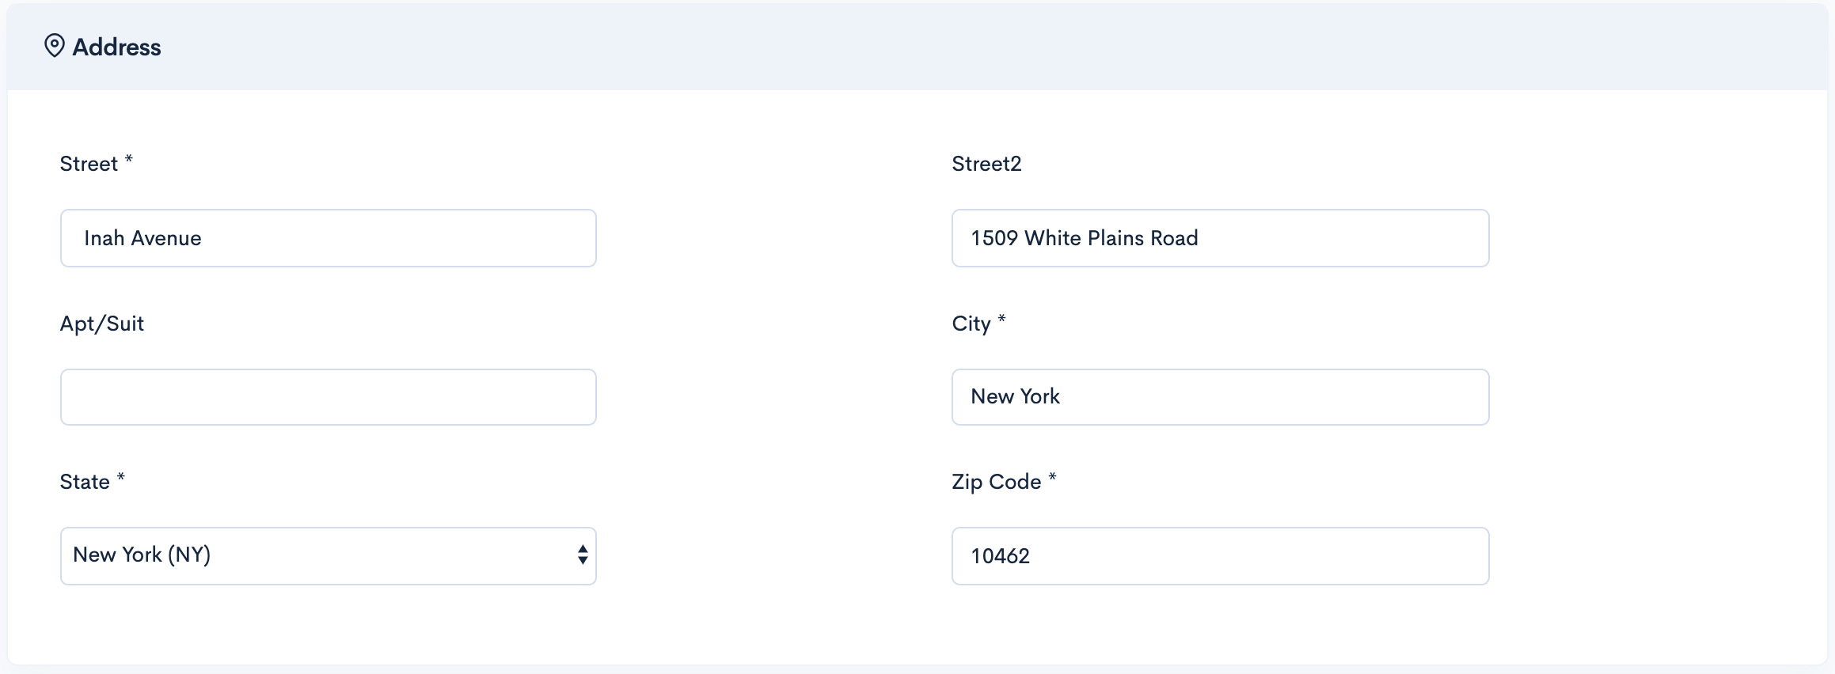Click the required asterisk next to Zip Code
This screenshot has width=1835, height=674.
(x=1052, y=477)
